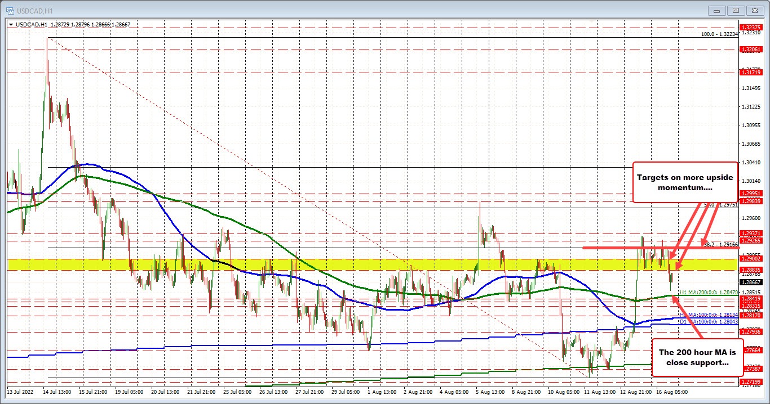This screenshot has width=770, height=404.
Task: Select the 1.29002 price level label
Action: (750, 258)
